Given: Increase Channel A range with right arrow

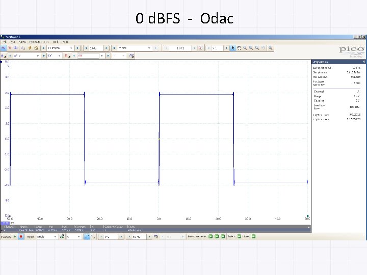Looking at the screenshot, I should (43, 56).
